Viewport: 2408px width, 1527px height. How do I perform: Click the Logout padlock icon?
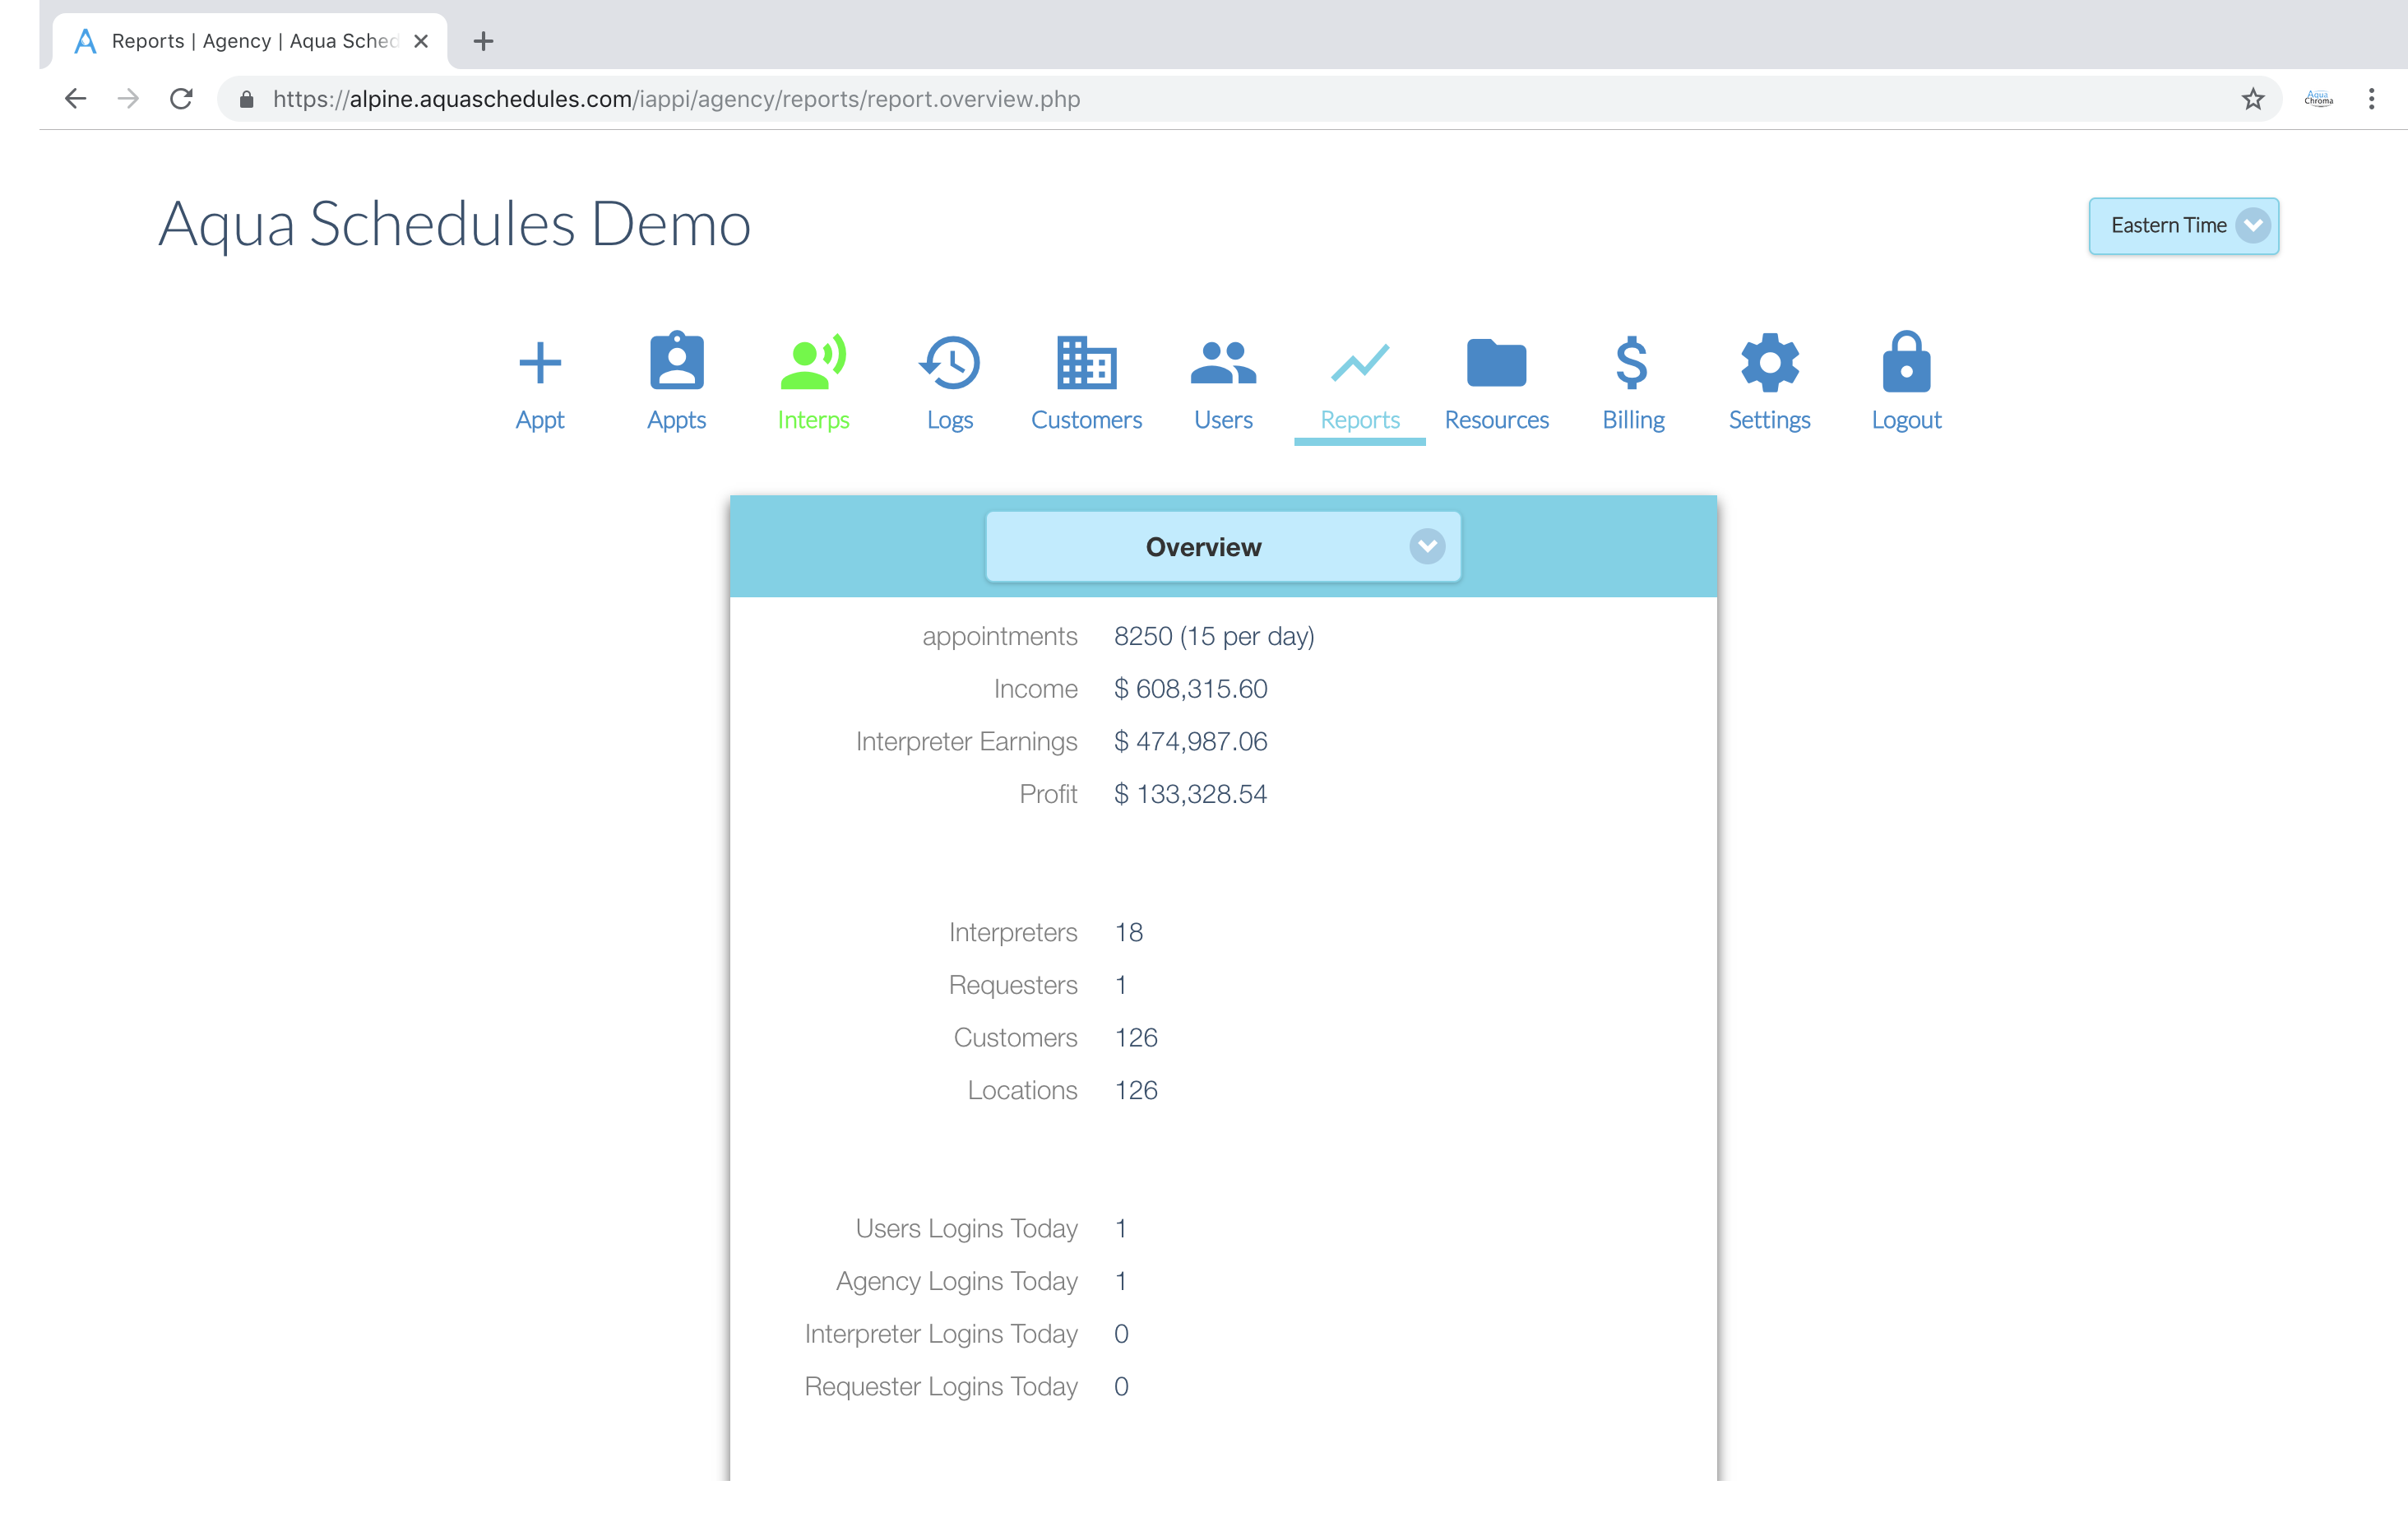coord(1906,361)
